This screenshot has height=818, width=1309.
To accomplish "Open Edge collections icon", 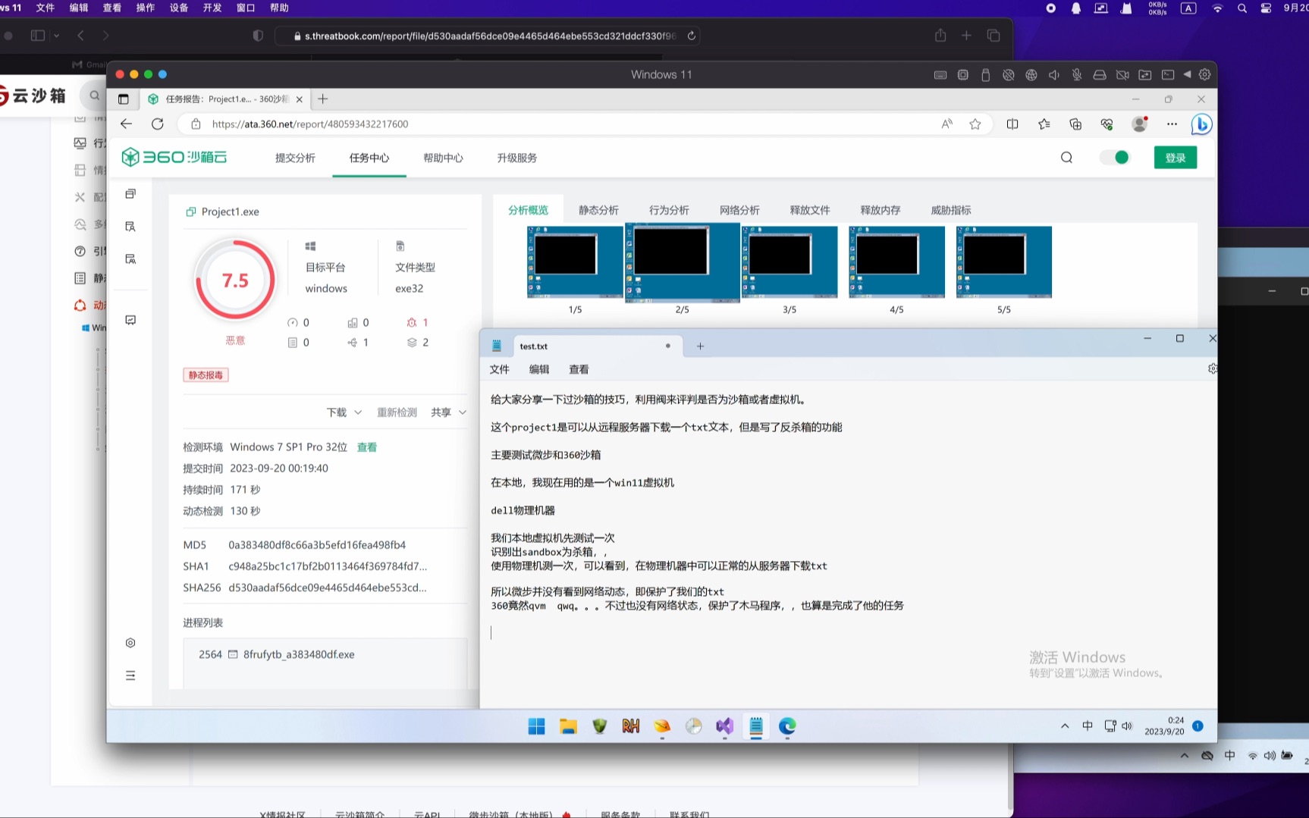I will click(x=1075, y=124).
